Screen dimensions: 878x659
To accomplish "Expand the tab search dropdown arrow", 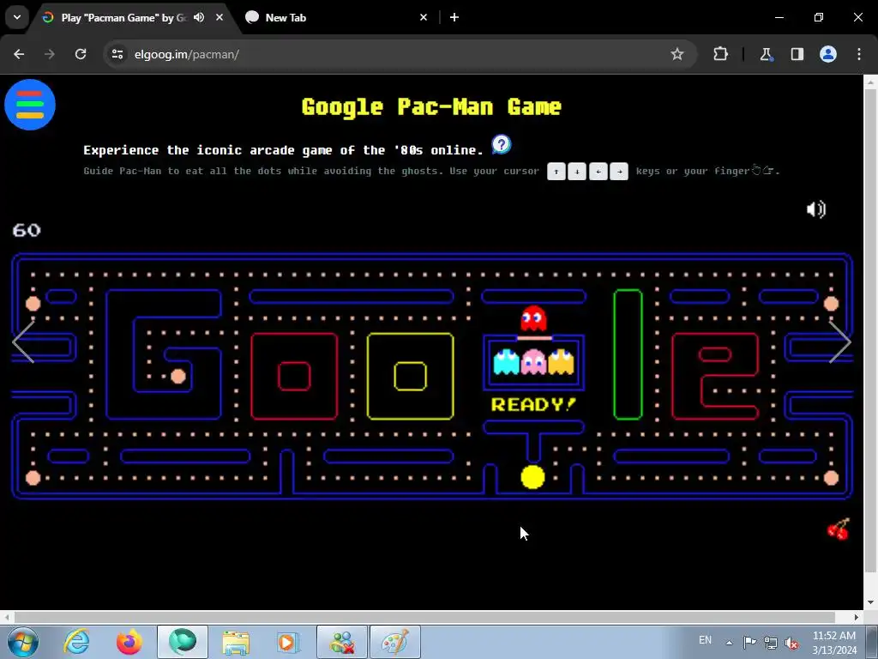I will tap(17, 17).
